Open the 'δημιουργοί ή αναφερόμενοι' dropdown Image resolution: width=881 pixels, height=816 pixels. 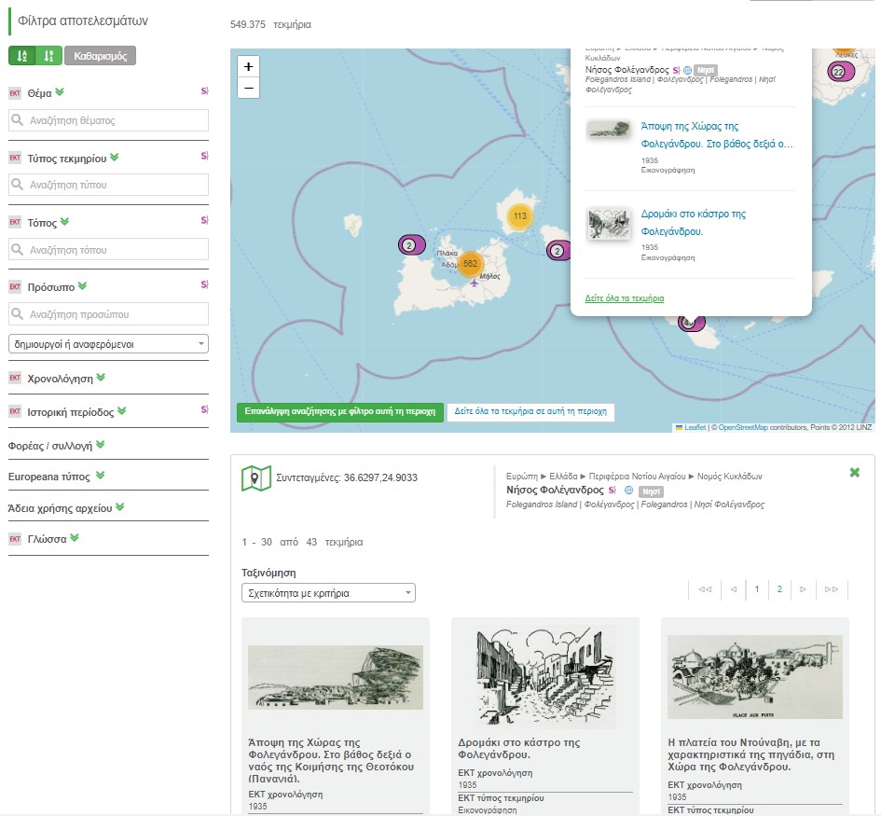pos(108,344)
